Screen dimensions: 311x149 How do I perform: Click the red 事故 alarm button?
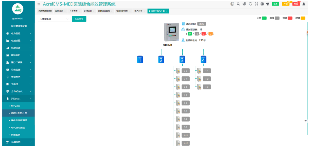[296, 4]
